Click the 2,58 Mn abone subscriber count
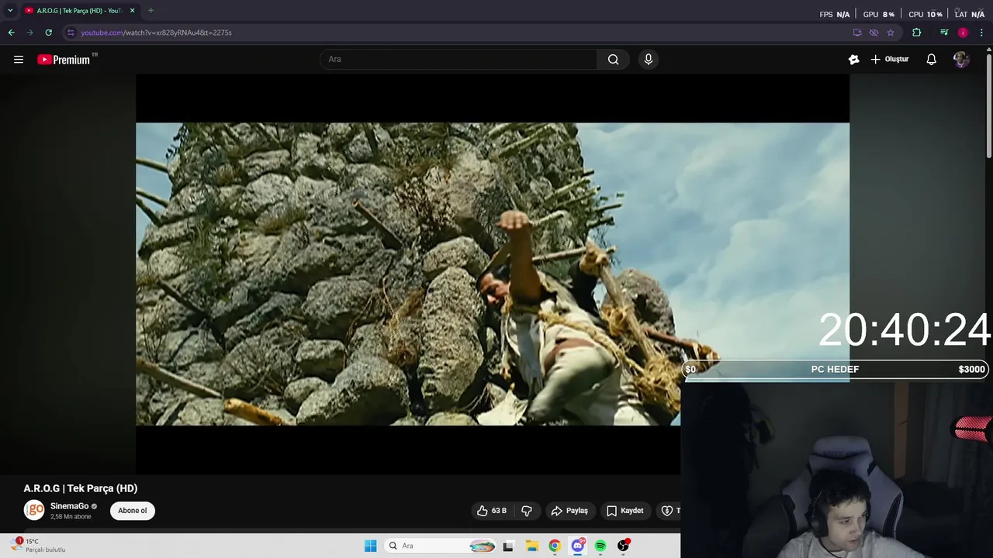Screen dimensions: 993x558 [71, 516]
